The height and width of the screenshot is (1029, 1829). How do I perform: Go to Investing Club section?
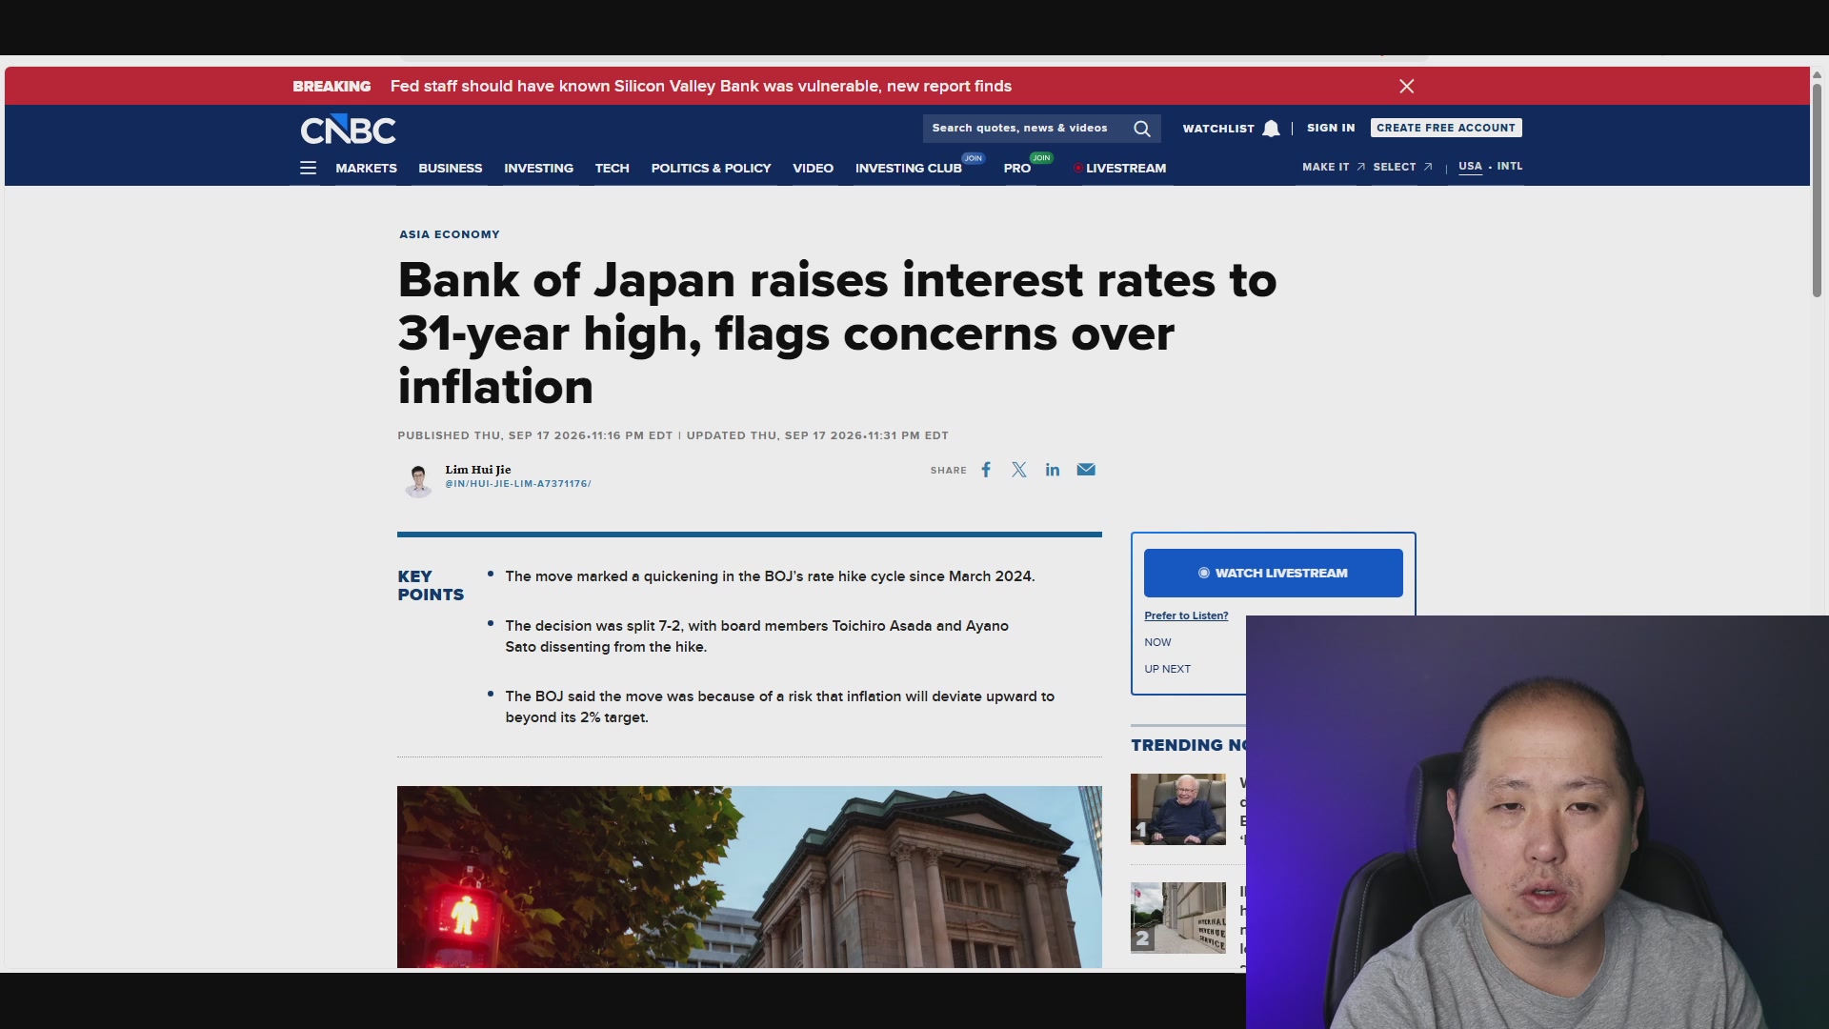coord(909,168)
